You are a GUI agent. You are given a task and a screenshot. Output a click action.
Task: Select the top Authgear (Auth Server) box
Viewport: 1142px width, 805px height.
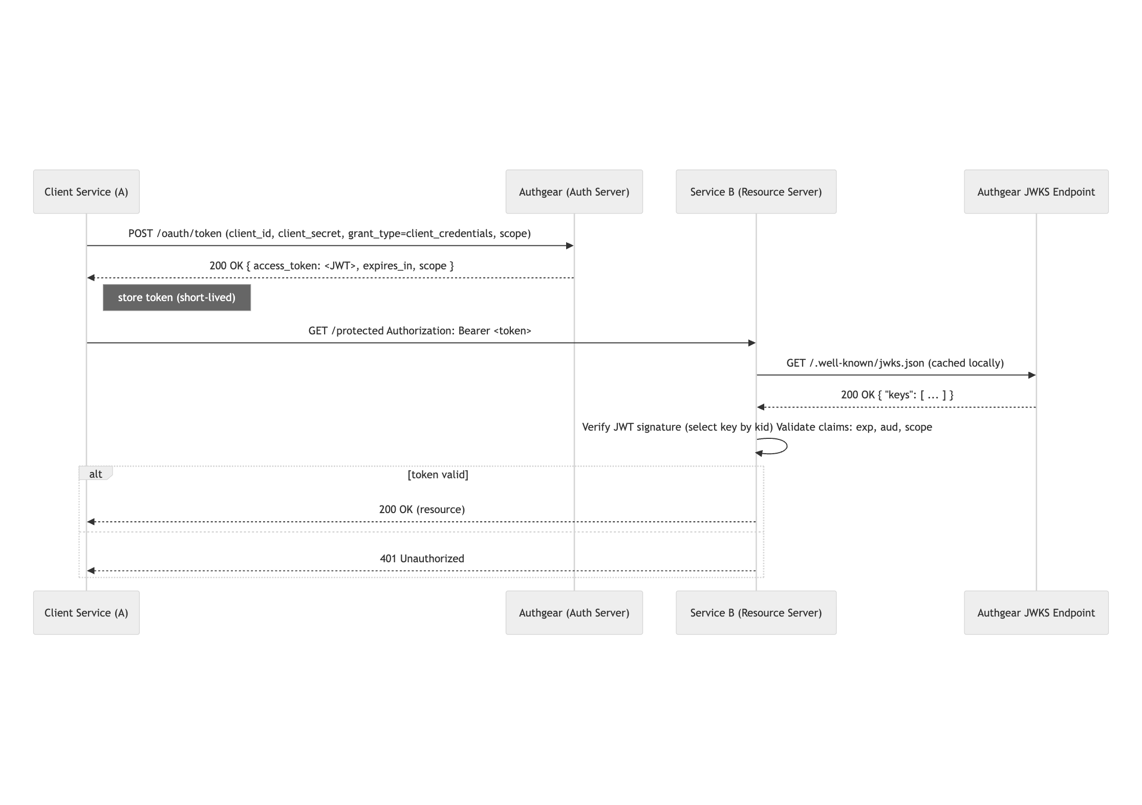click(574, 192)
